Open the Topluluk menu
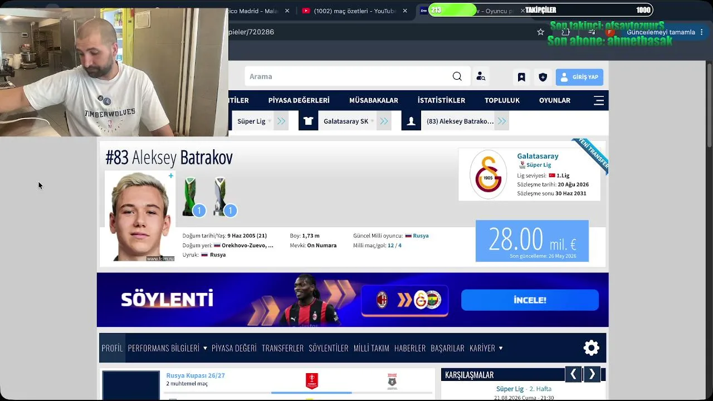This screenshot has height=401, width=713. pyautogui.click(x=502, y=100)
